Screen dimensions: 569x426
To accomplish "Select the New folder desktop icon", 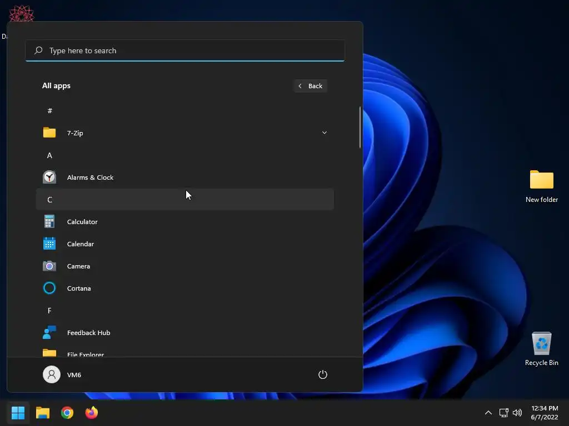I will [541, 186].
